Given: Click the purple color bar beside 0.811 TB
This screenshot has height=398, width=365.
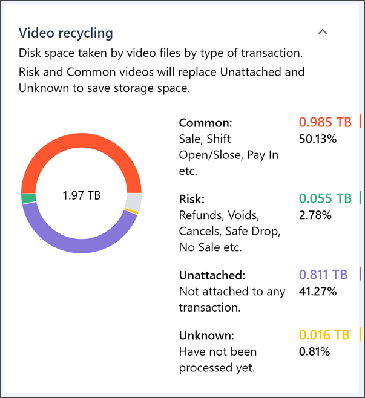Looking at the screenshot, I should point(360,274).
